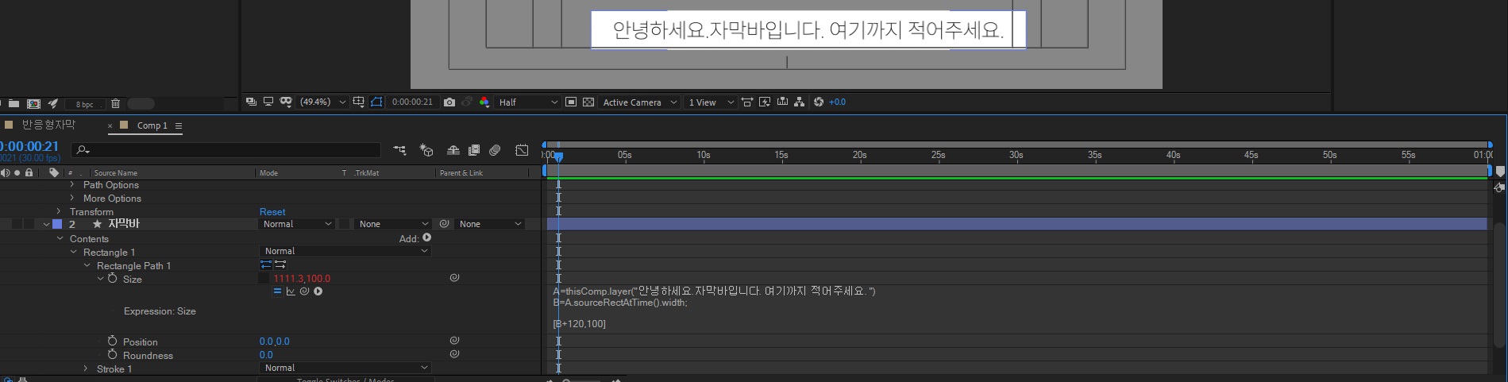The image size is (1508, 382).
Task: Toggle the Enable Expression equals icon
Action: (277, 291)
